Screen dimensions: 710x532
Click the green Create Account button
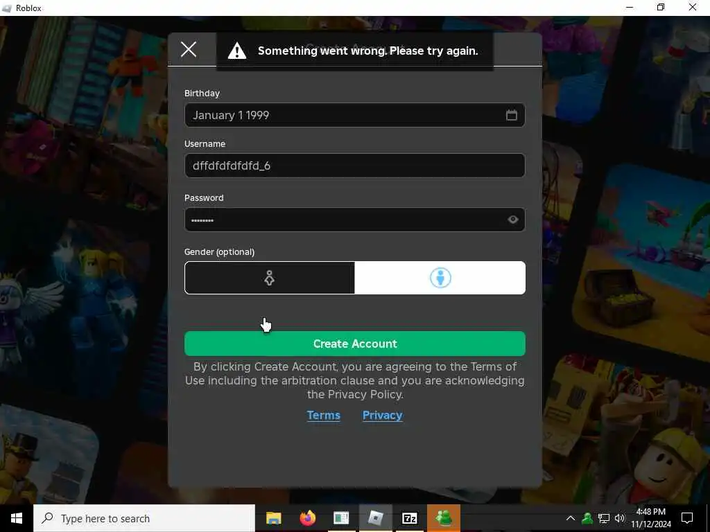pos(354,344)
